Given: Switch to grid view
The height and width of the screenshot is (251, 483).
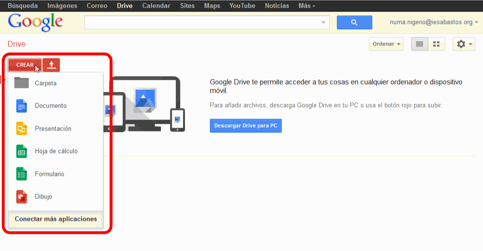Looking at the screenshot, I should click(436, 44).
